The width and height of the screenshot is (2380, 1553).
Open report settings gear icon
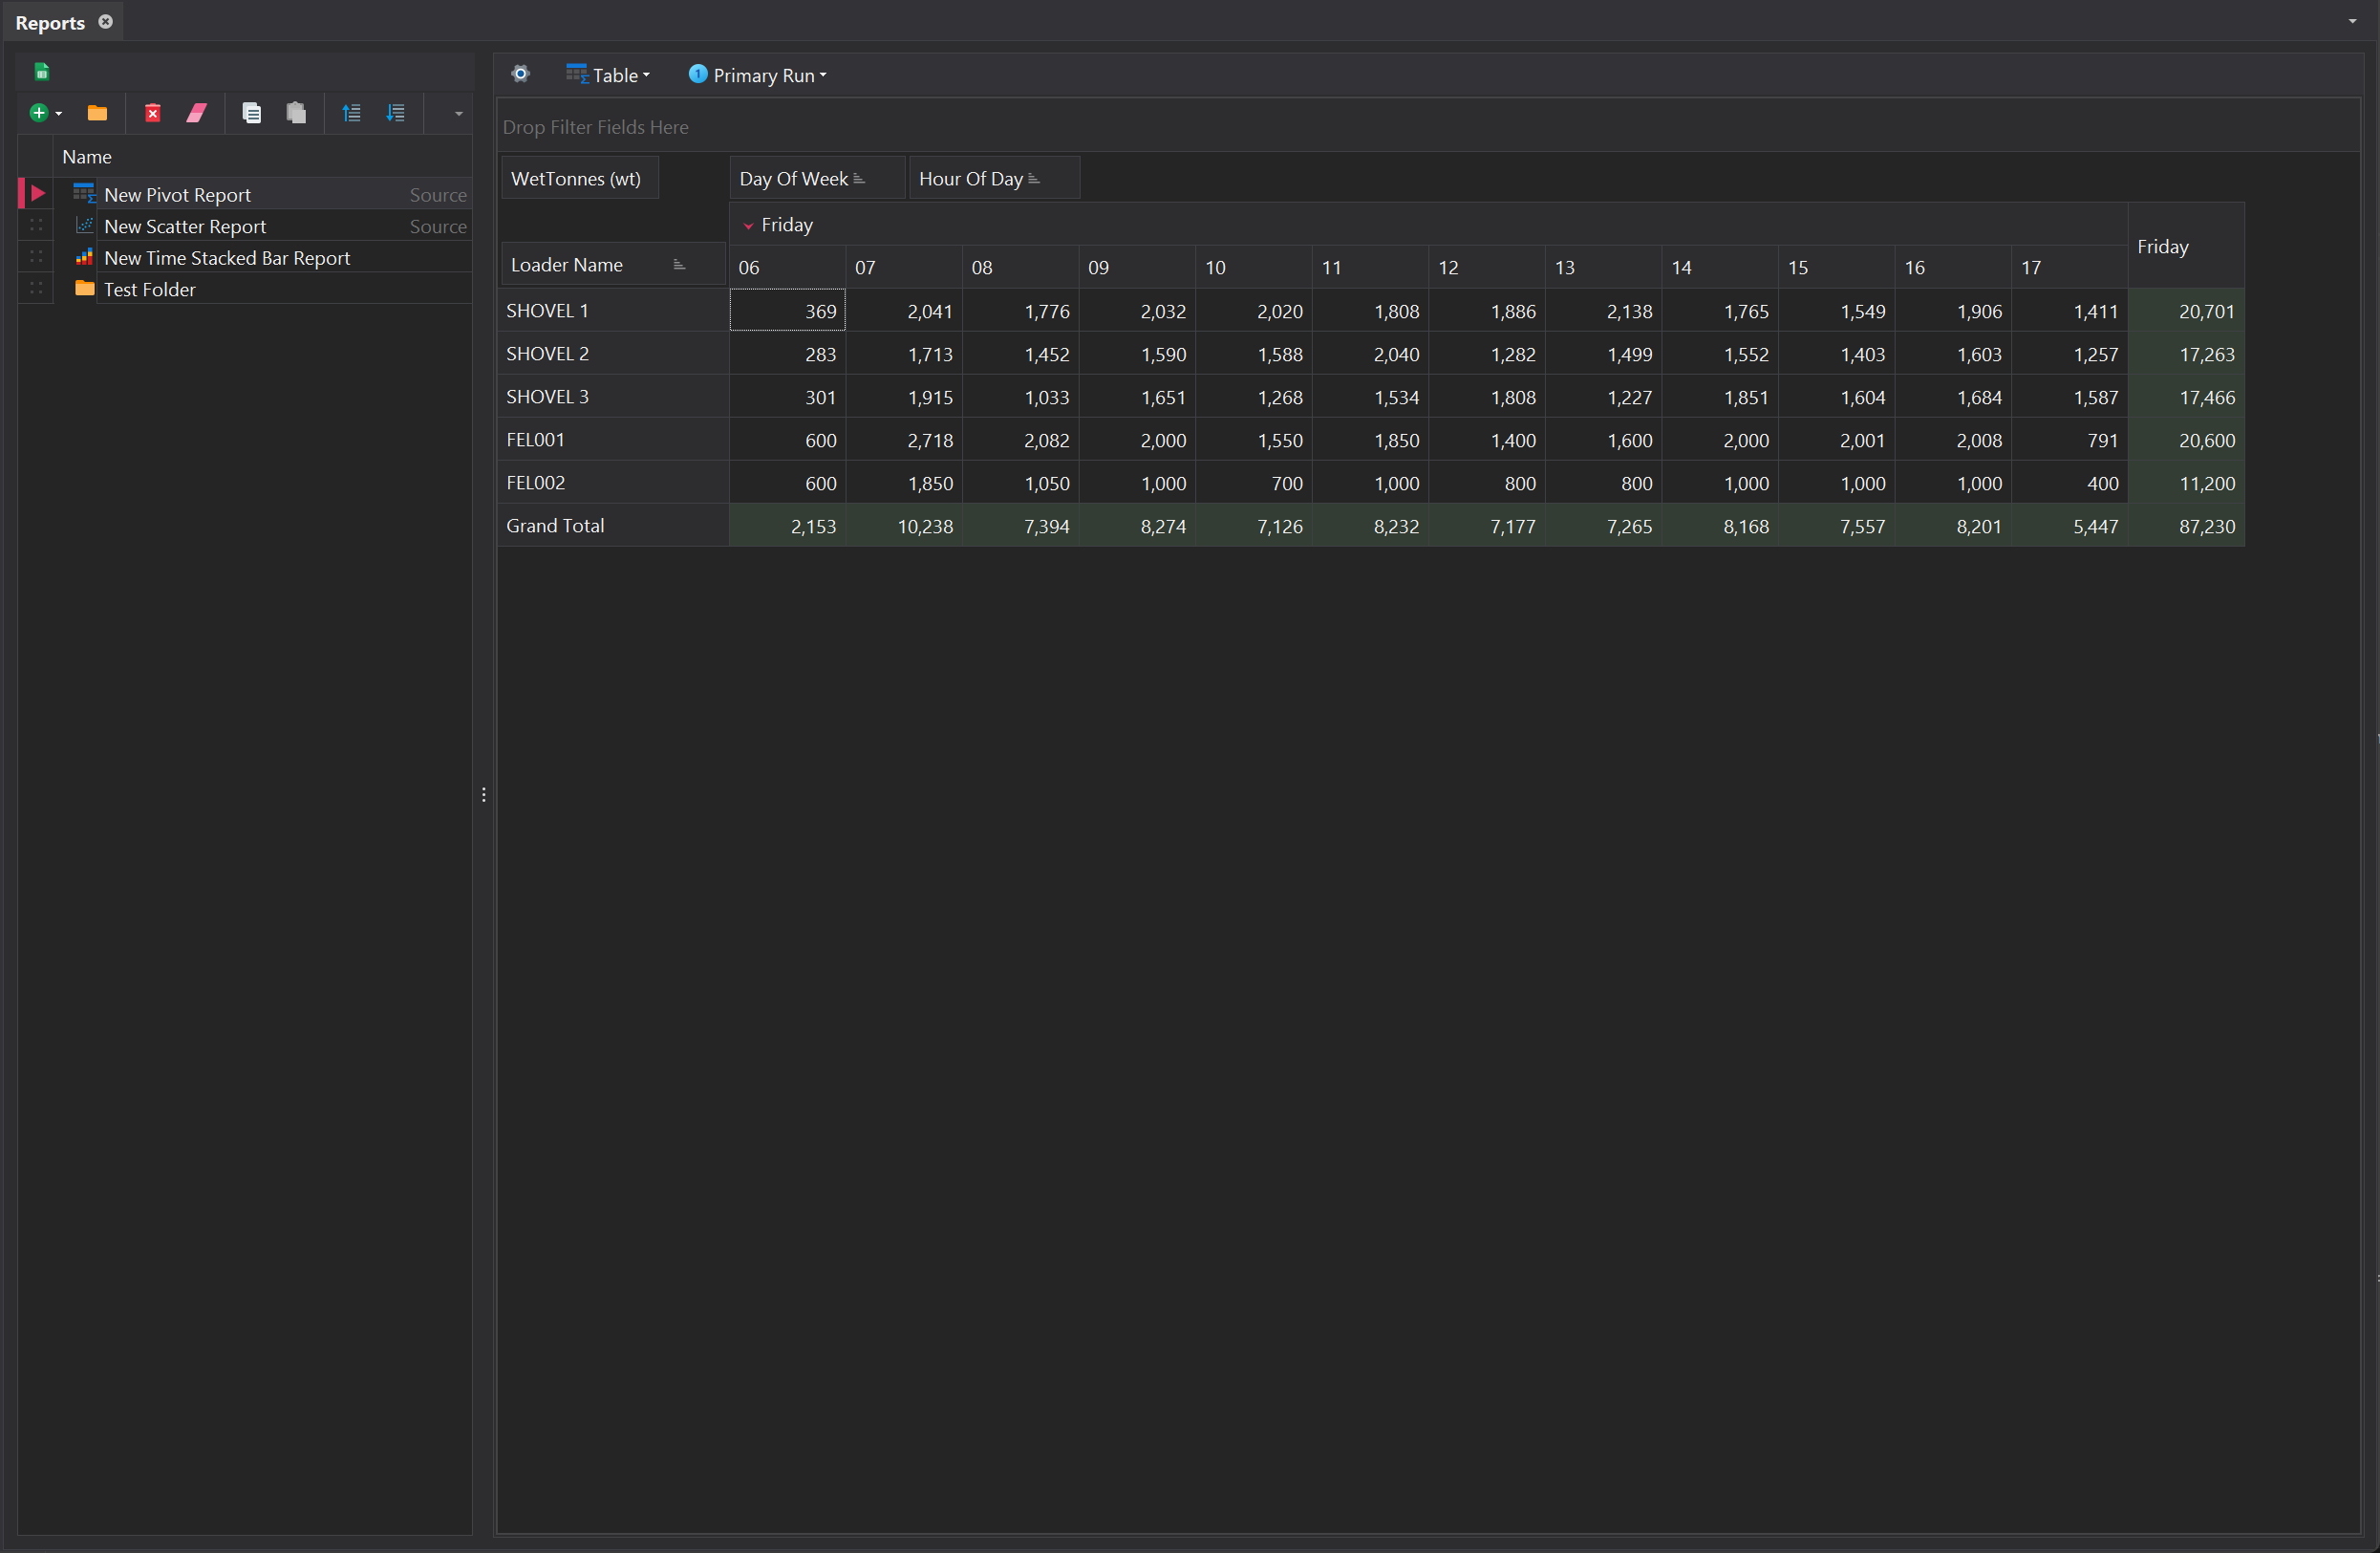coord(520,74)
